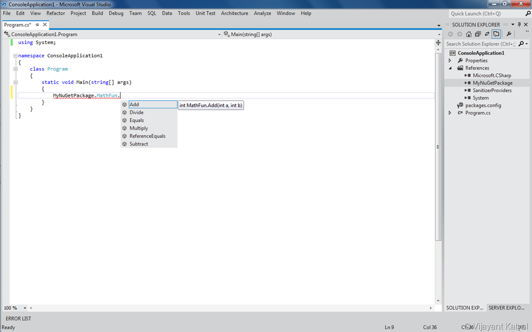The height and width of the screenshot is (332, 532).
Task: Open the Refactor menu
Action: click(x=56, y=13)
